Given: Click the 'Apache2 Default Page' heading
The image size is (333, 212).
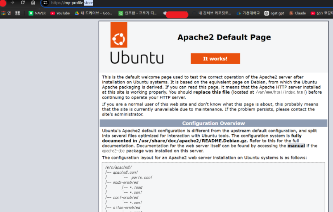Looking at the screenshot, I should [x=224, y=37].
